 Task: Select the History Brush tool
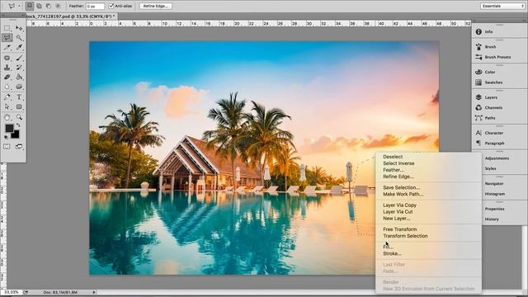pyautogui.click(x=19, y=68)
